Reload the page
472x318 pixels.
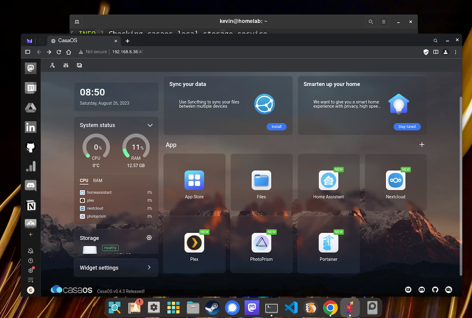59,52
